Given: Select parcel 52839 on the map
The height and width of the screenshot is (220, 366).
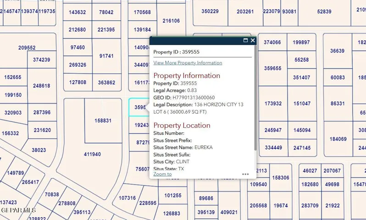Looking at the screenshot, I should pyautogui.click(x=324, y=11).
